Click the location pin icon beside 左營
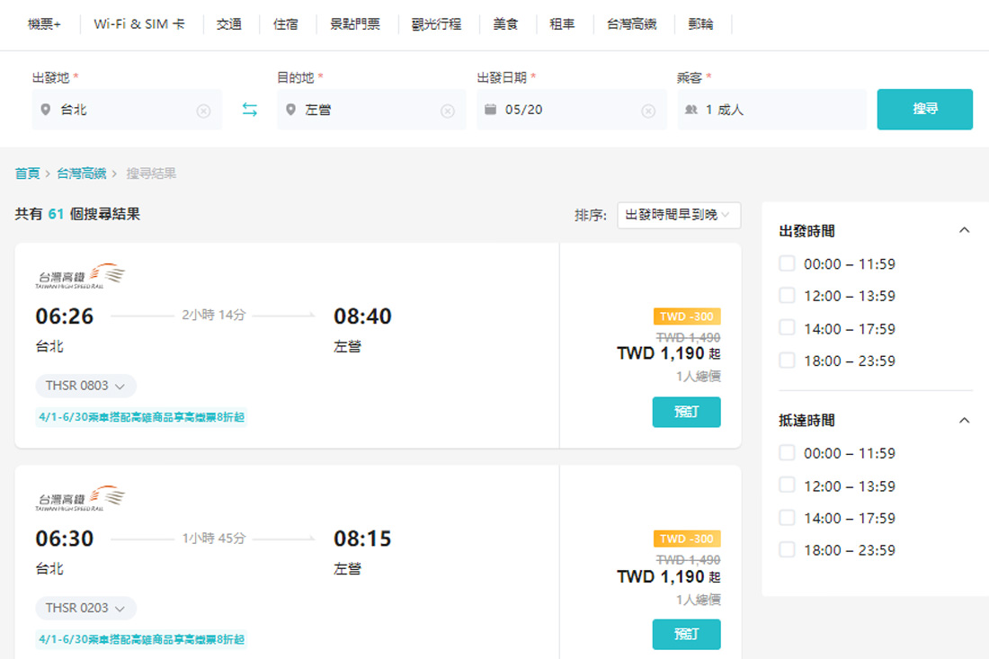This screenshot has height=659, width=989. click(x=290, y=110)
